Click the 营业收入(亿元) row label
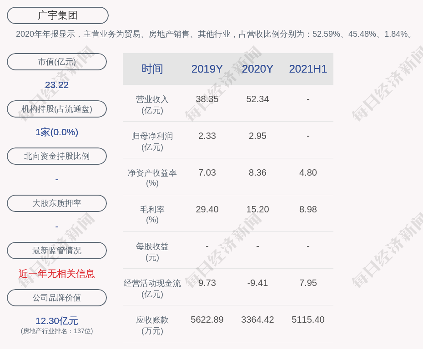The width and height of the screenshot is (423, 349). tap(152, 105)
